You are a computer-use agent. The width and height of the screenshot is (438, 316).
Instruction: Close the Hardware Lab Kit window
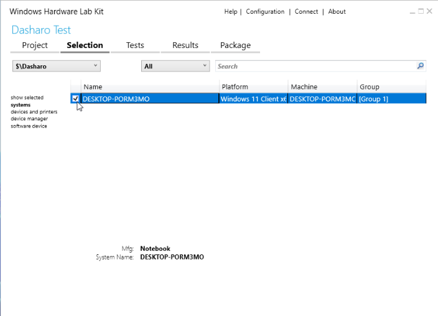pyautogui.click(x=430, y=11)
